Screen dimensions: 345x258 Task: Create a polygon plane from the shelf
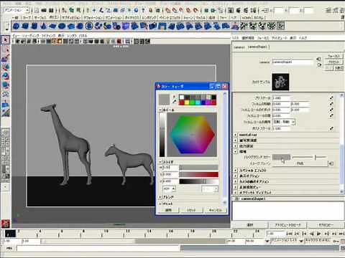[x=52, y=26]
